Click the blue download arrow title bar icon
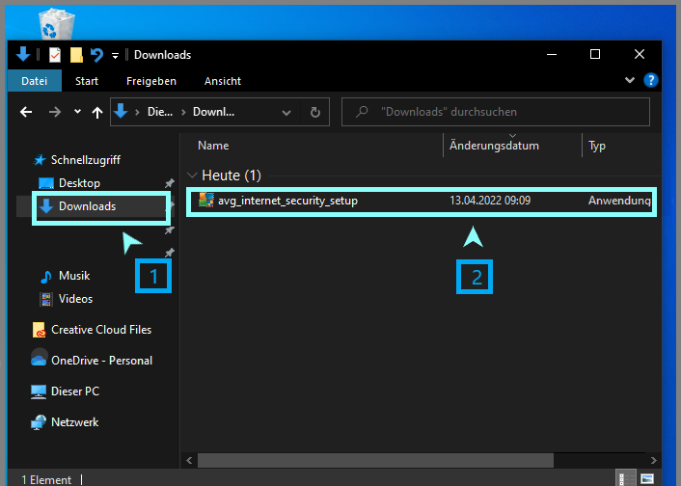The image size is (681, 486). click(23, 55)
